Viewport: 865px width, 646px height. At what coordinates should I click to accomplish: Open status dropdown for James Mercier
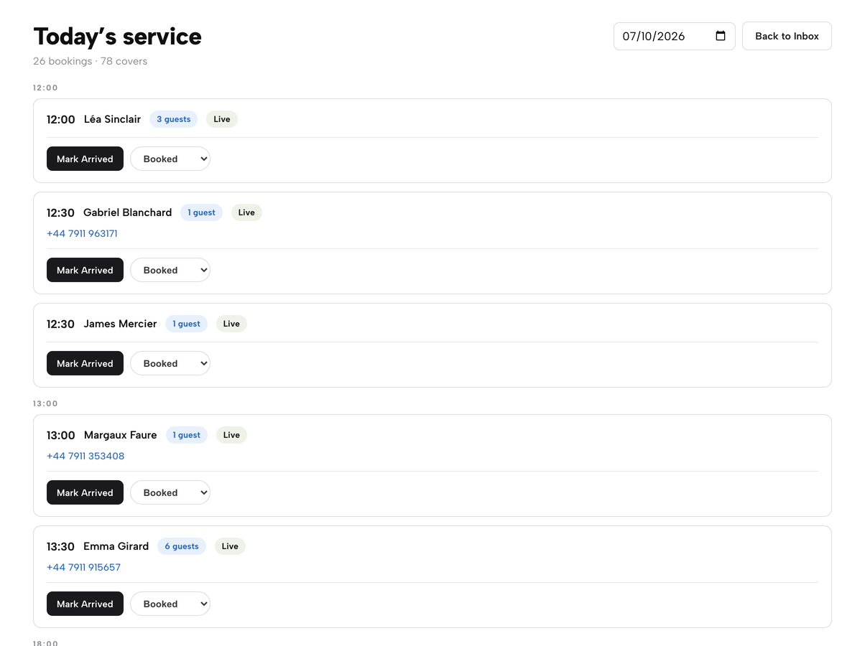pos(170,363)
